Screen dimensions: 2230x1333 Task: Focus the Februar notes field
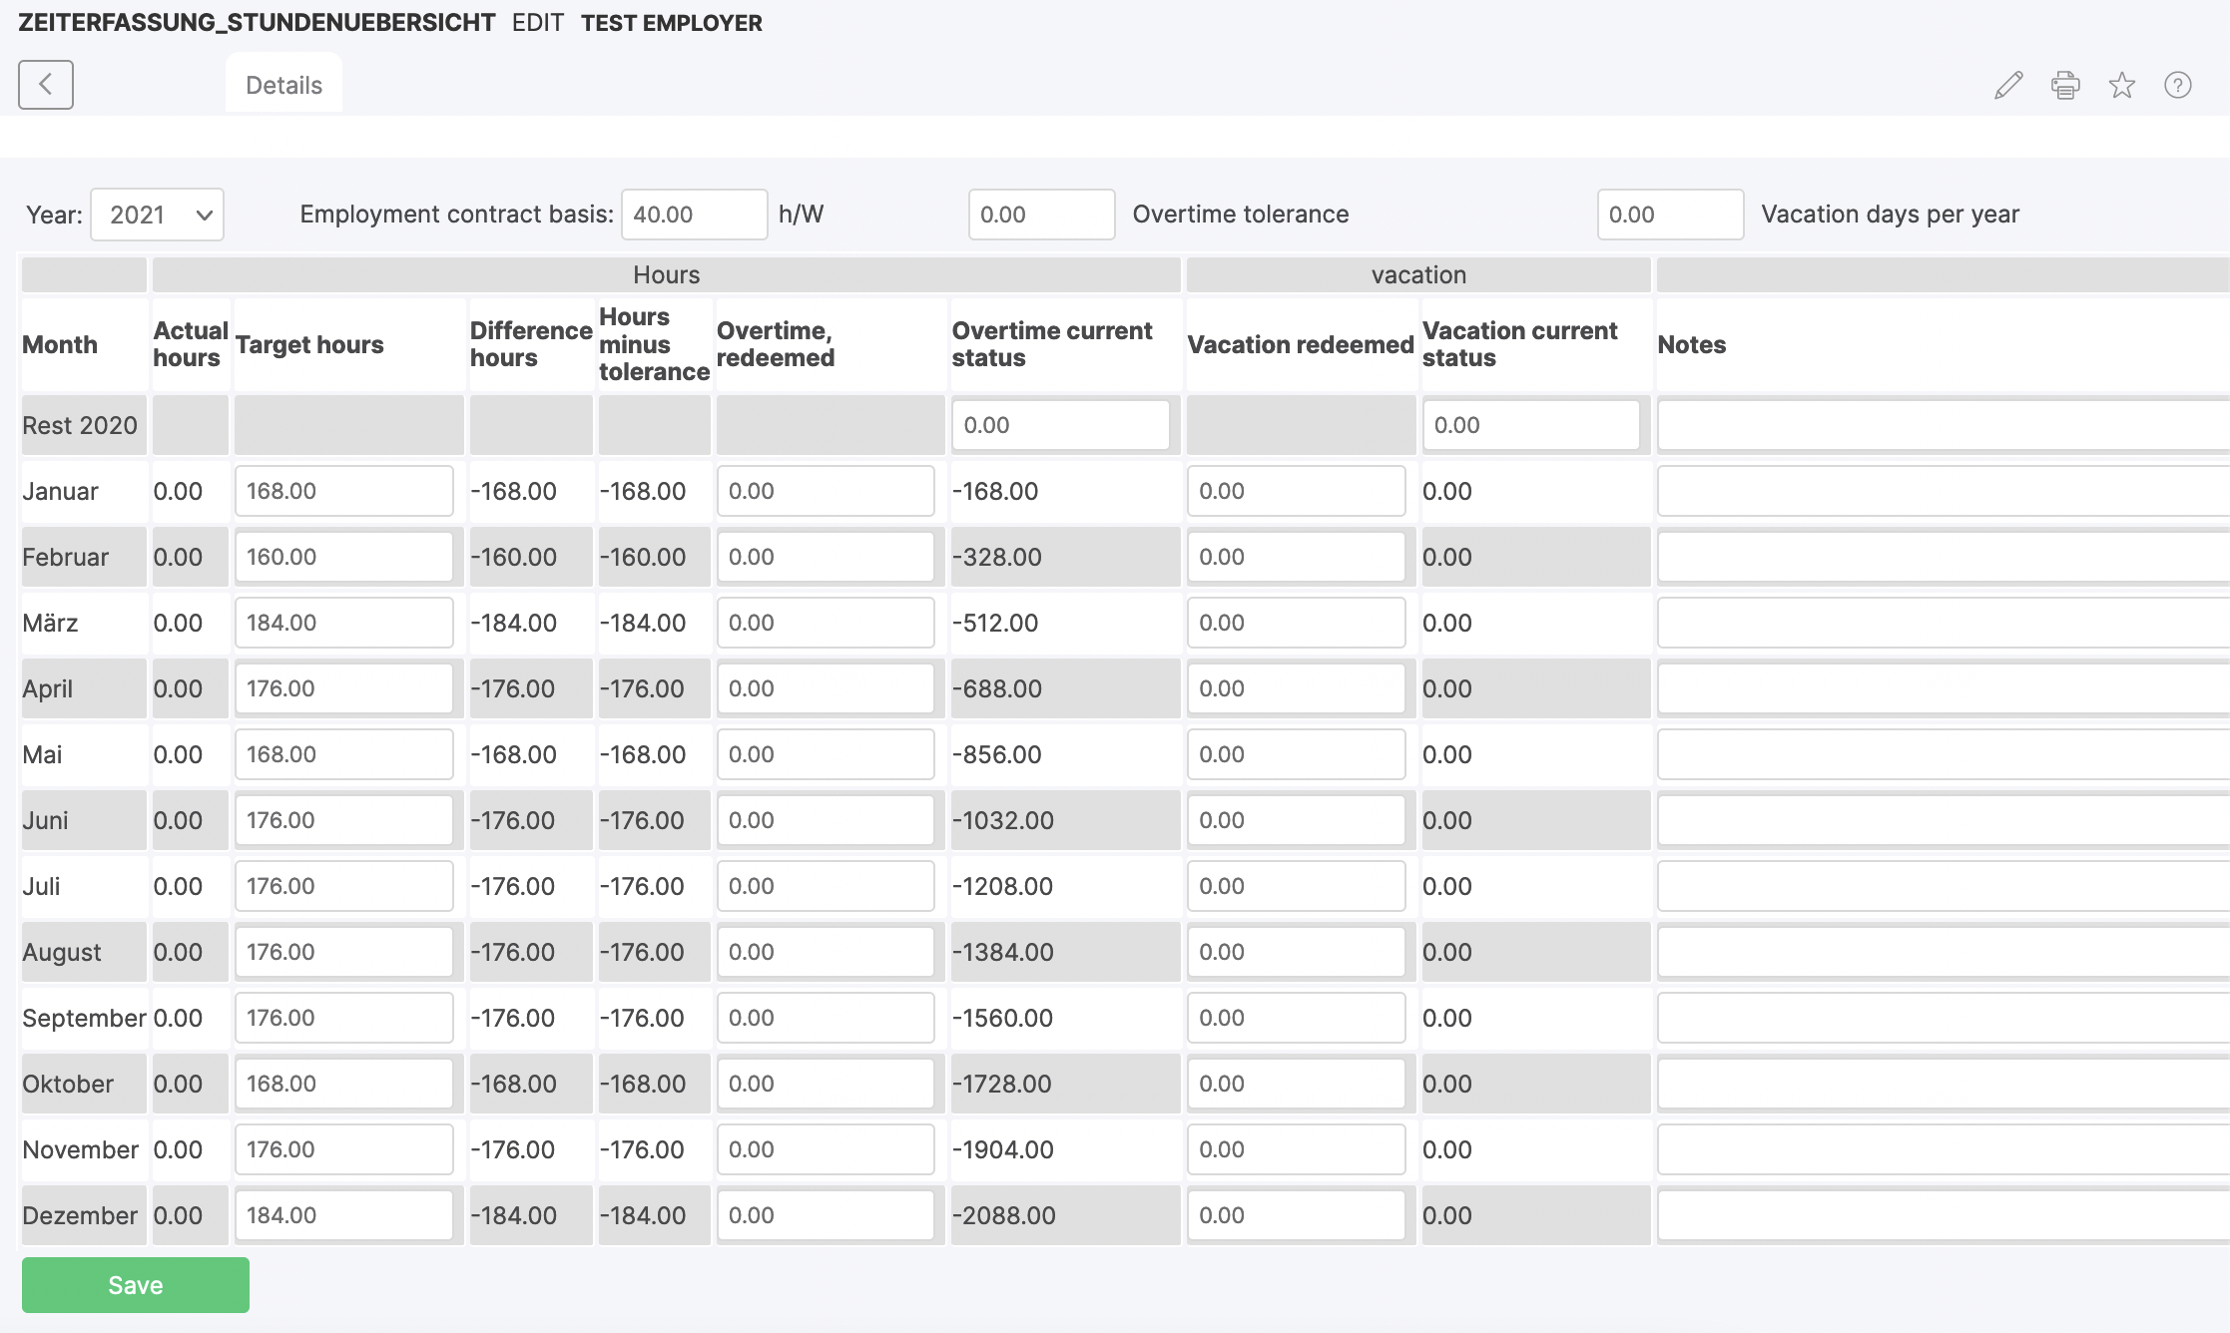[x=1942, y=557]
